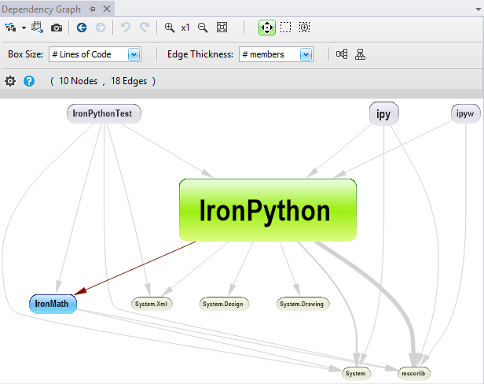The height and width of the screenshot is (384, 484).
Task: Close the Dependency Graph tab
Action: tap(105, 9)
